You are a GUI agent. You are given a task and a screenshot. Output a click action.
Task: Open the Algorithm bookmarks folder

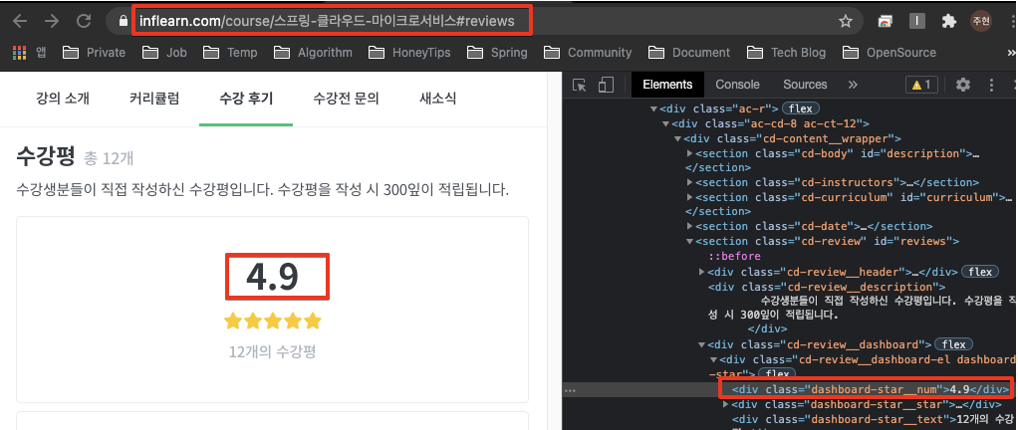point(313,53)
